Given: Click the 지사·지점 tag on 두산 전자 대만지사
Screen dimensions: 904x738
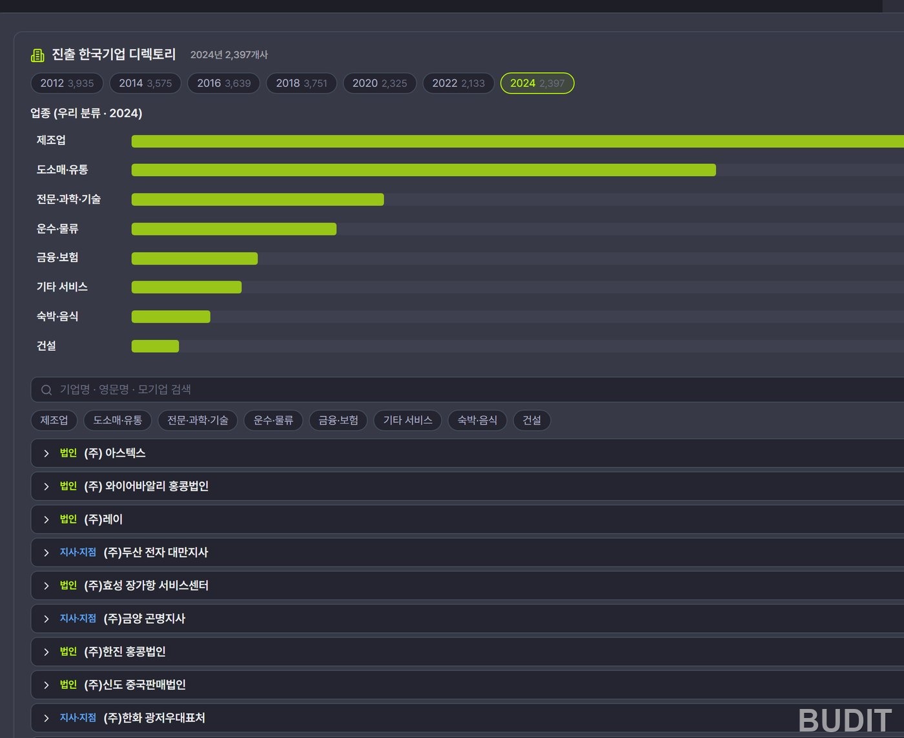Looking at the screenshot, I should (x=78, y=553).
